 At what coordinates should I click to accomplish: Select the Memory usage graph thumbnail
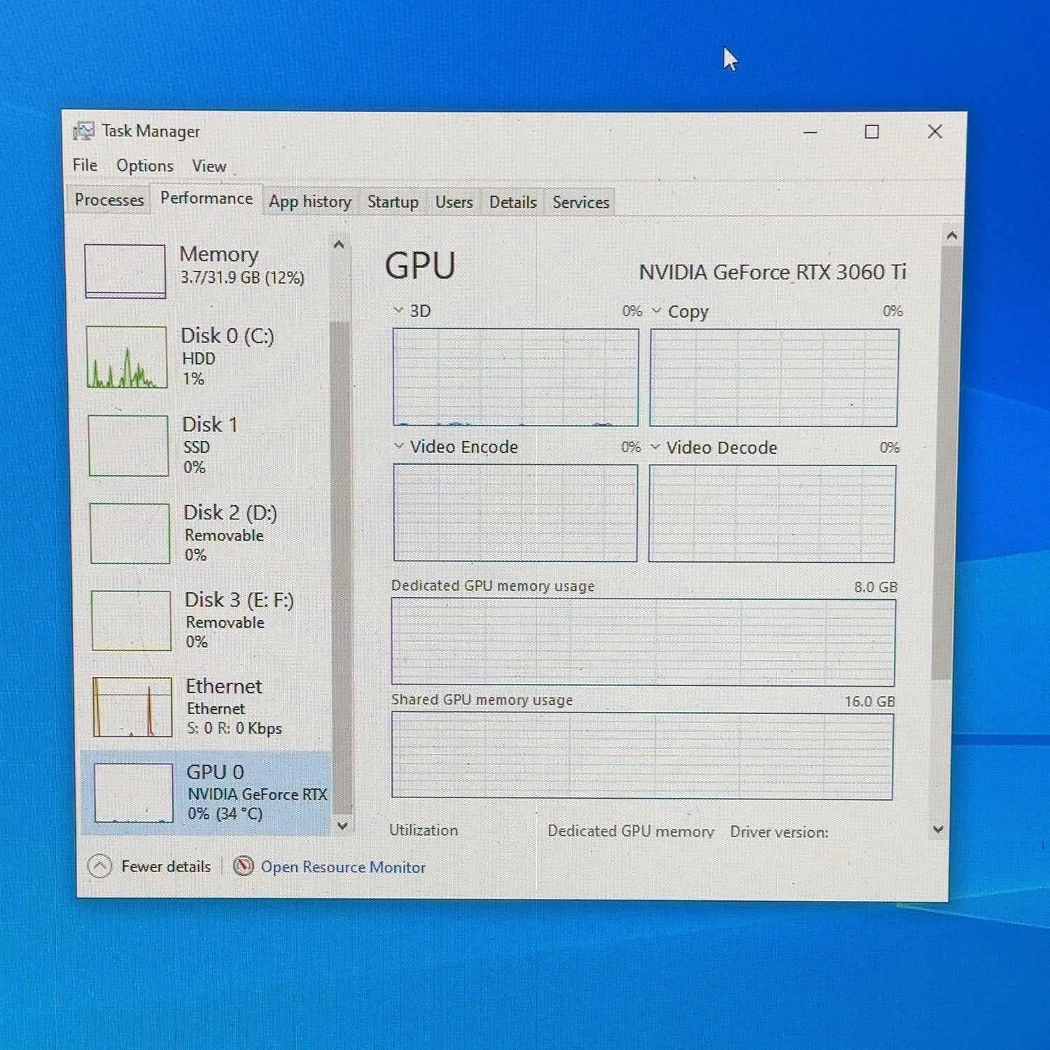pyautogui.click(x=125, y=271)
